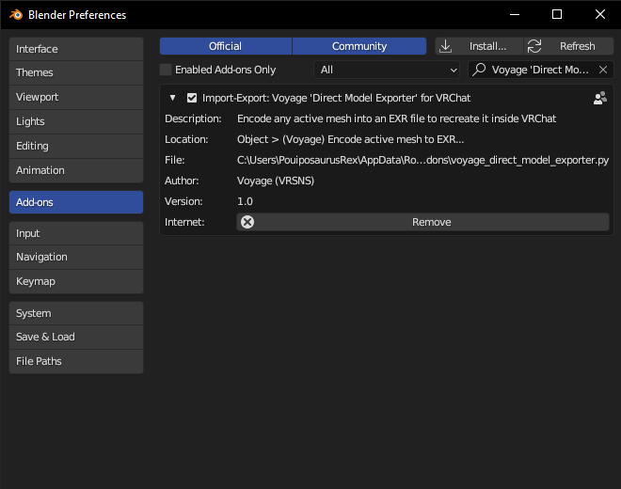Click the author value Voyage (VRSNS)
Screen dimensions: 621x489
(276, 181)
